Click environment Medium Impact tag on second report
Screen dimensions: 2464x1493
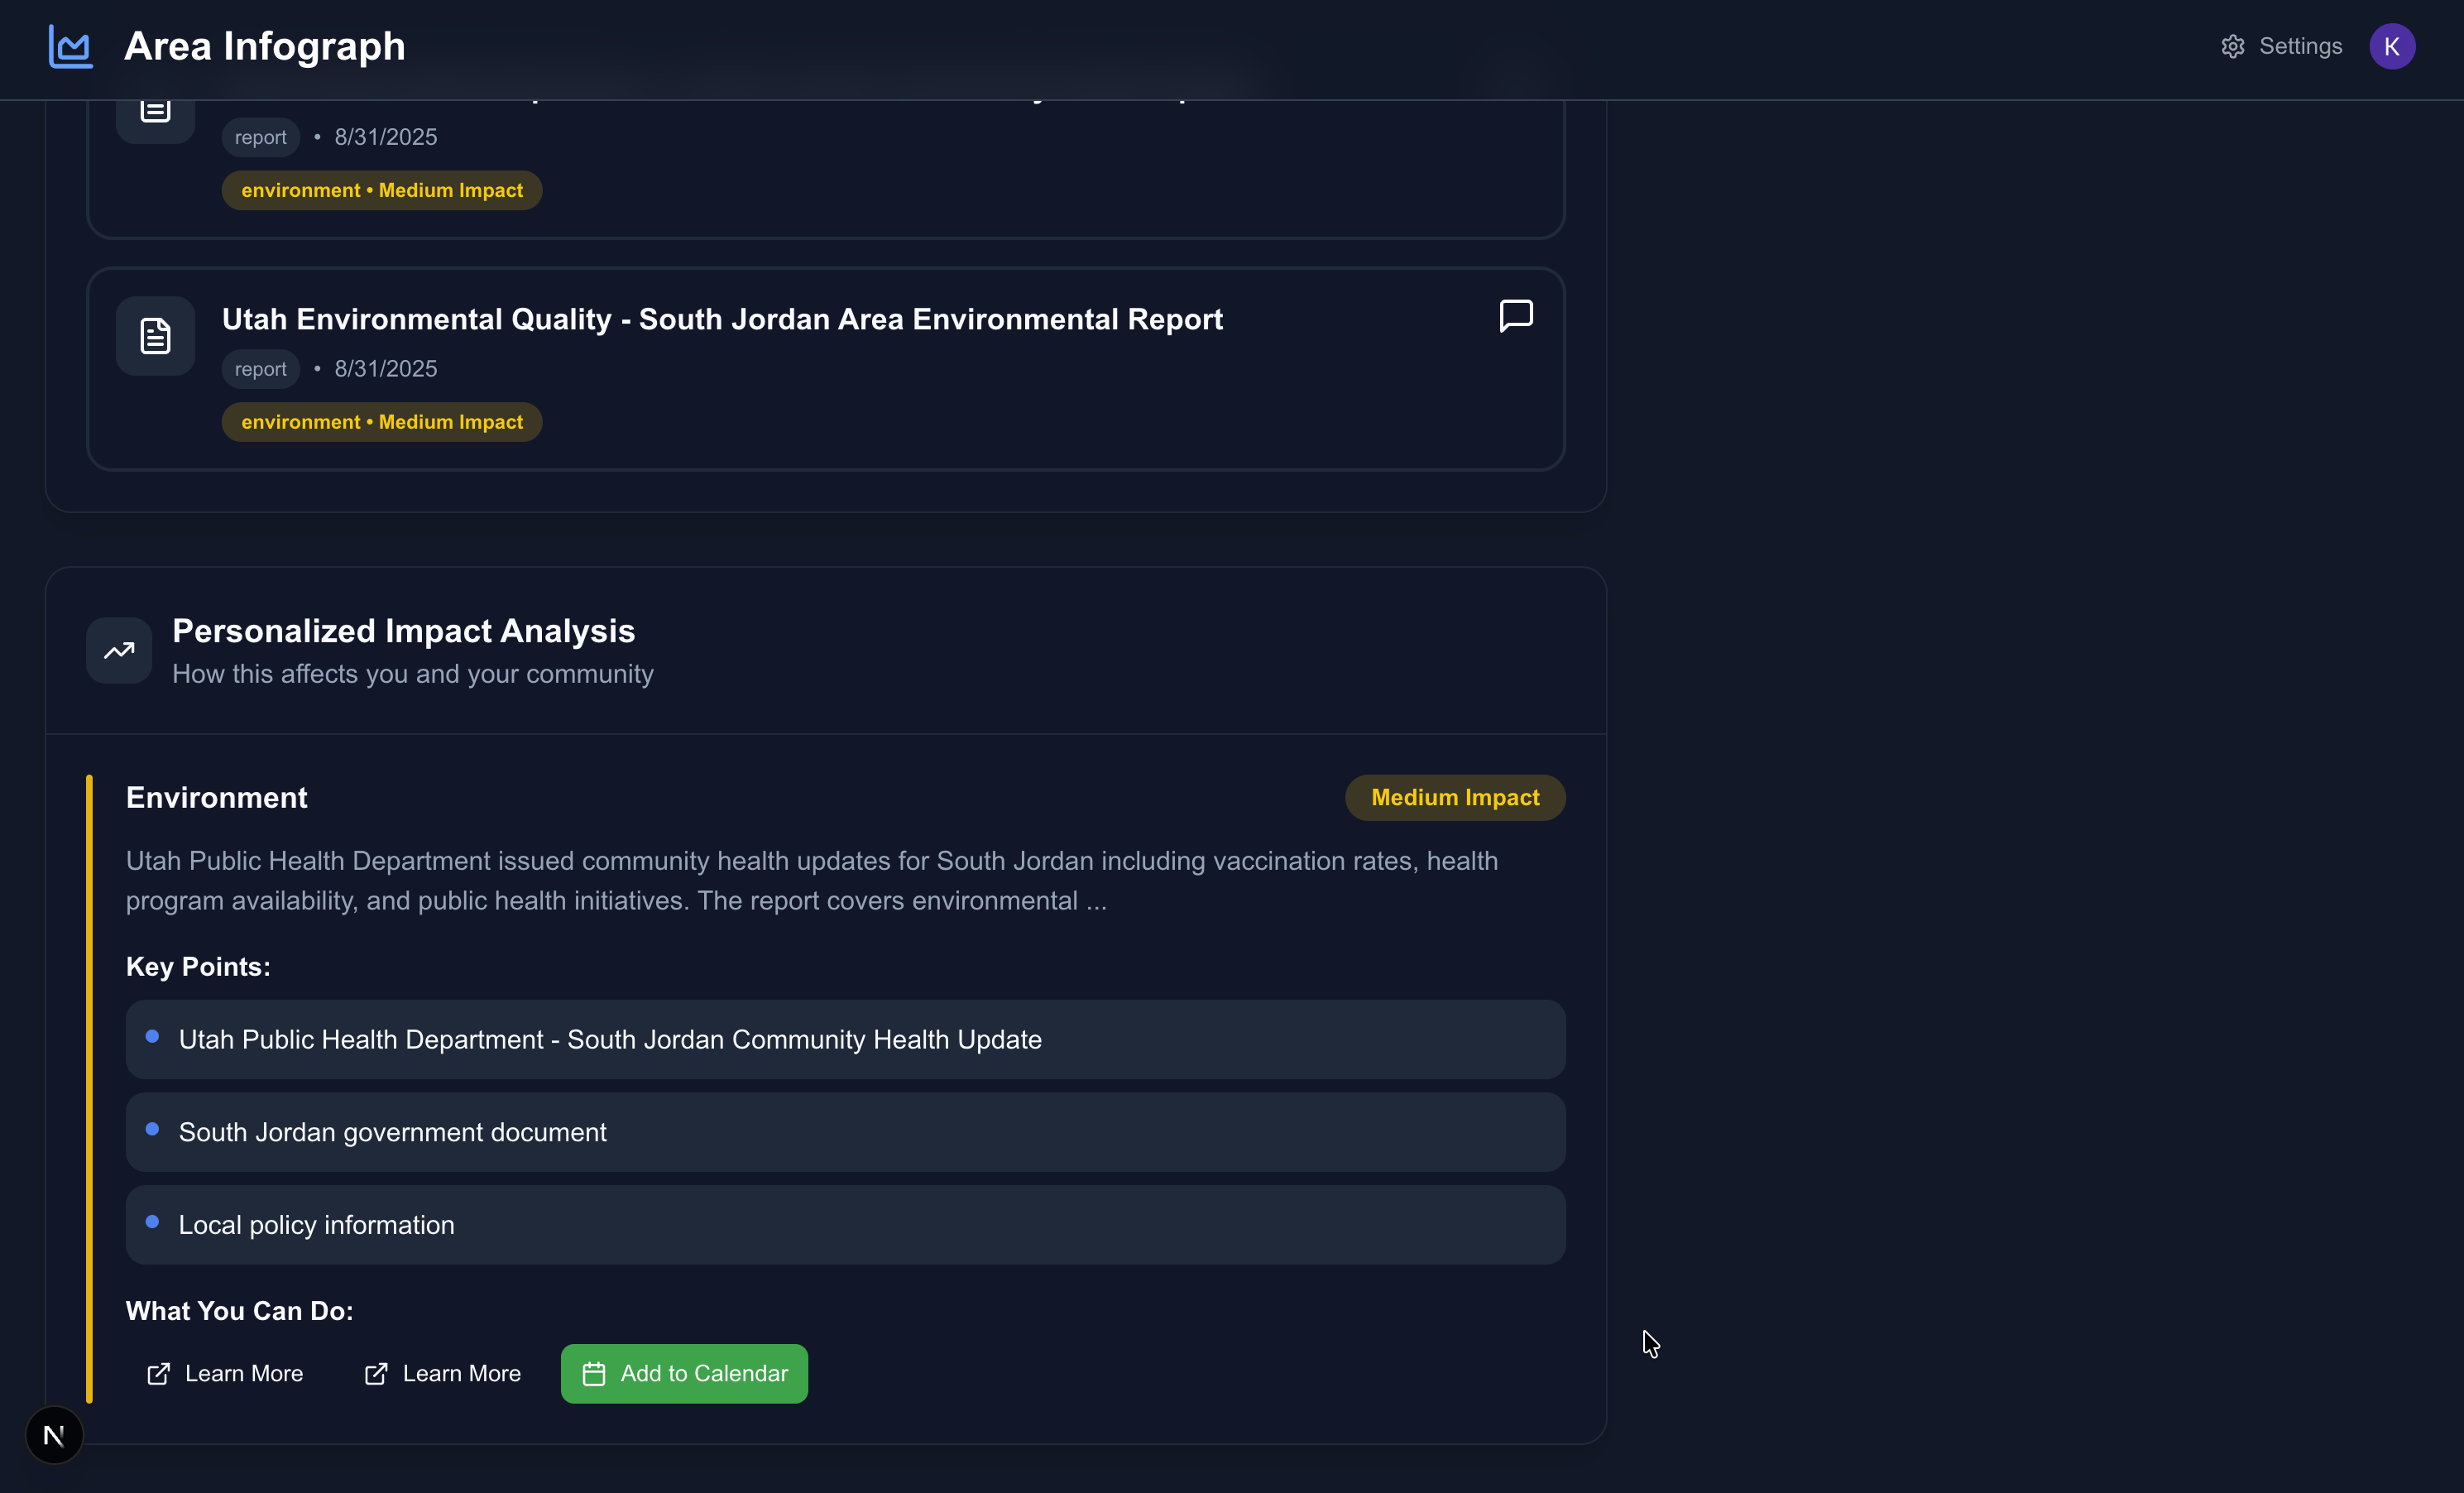382,422
